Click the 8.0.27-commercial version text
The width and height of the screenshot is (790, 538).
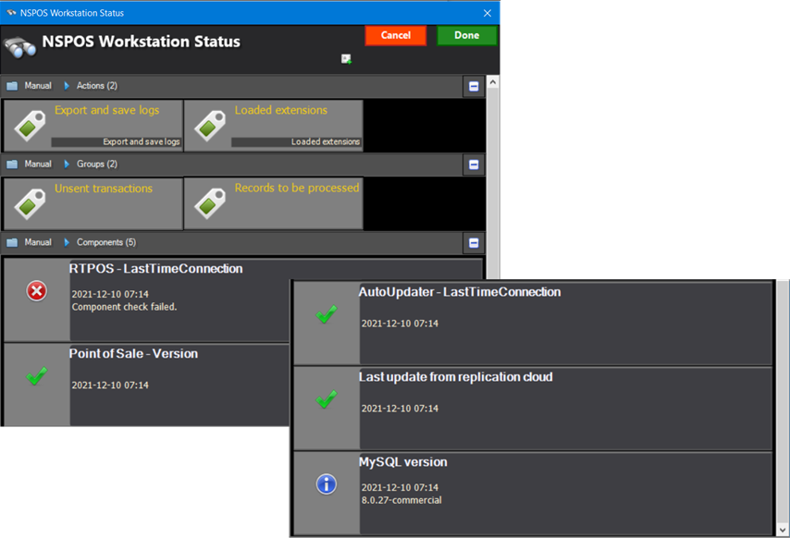point(401,500)
